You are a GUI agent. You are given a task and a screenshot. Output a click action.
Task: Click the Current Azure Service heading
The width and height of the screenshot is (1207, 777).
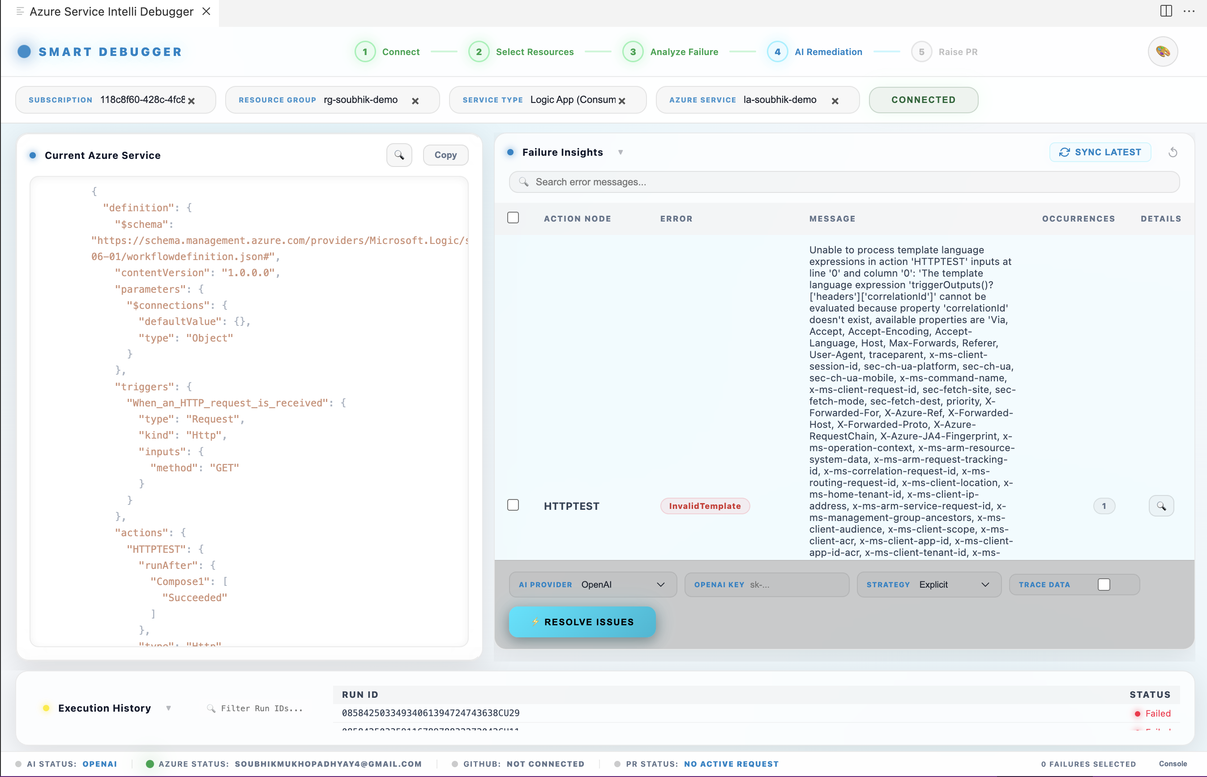pos(103,155)
